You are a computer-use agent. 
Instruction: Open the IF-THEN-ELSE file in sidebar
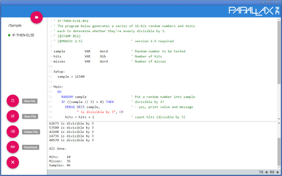point(24,35)
